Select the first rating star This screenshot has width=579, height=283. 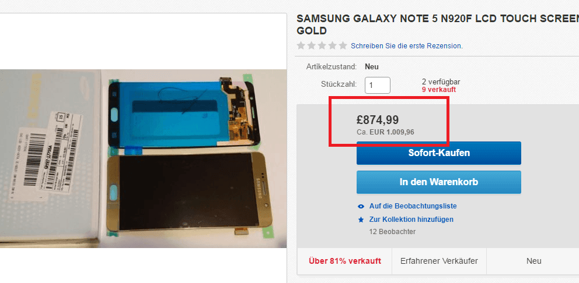coord(301,45)
